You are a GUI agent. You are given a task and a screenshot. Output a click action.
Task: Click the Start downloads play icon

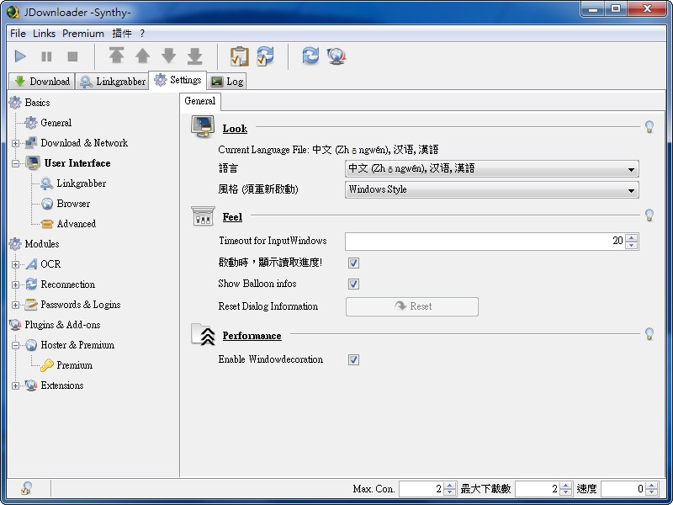(x=21, y=56)
